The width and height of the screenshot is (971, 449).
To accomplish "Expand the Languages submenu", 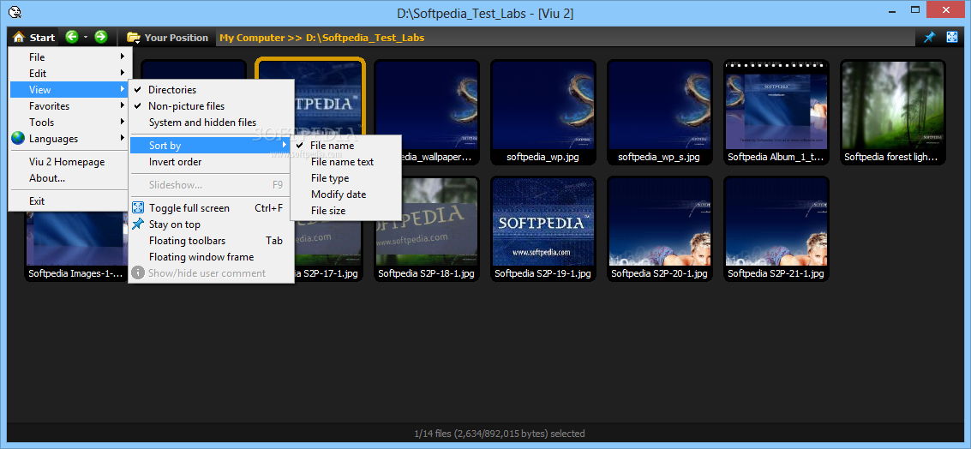I will point(70,139).
